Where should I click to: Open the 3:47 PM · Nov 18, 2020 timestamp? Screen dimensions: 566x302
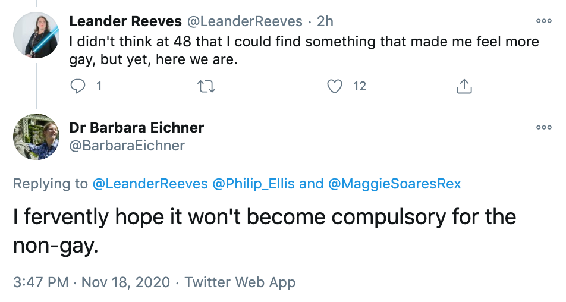click(x=92, y=282)
